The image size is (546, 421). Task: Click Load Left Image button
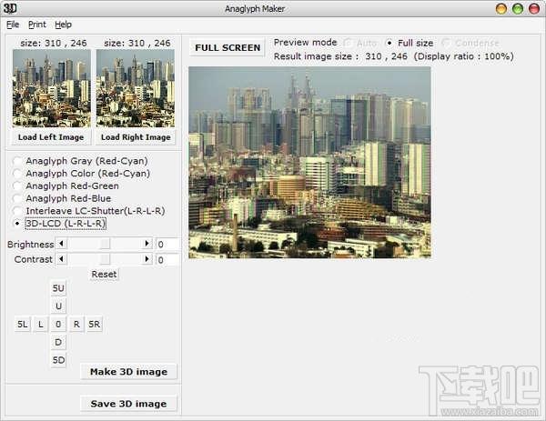point(52,137)
